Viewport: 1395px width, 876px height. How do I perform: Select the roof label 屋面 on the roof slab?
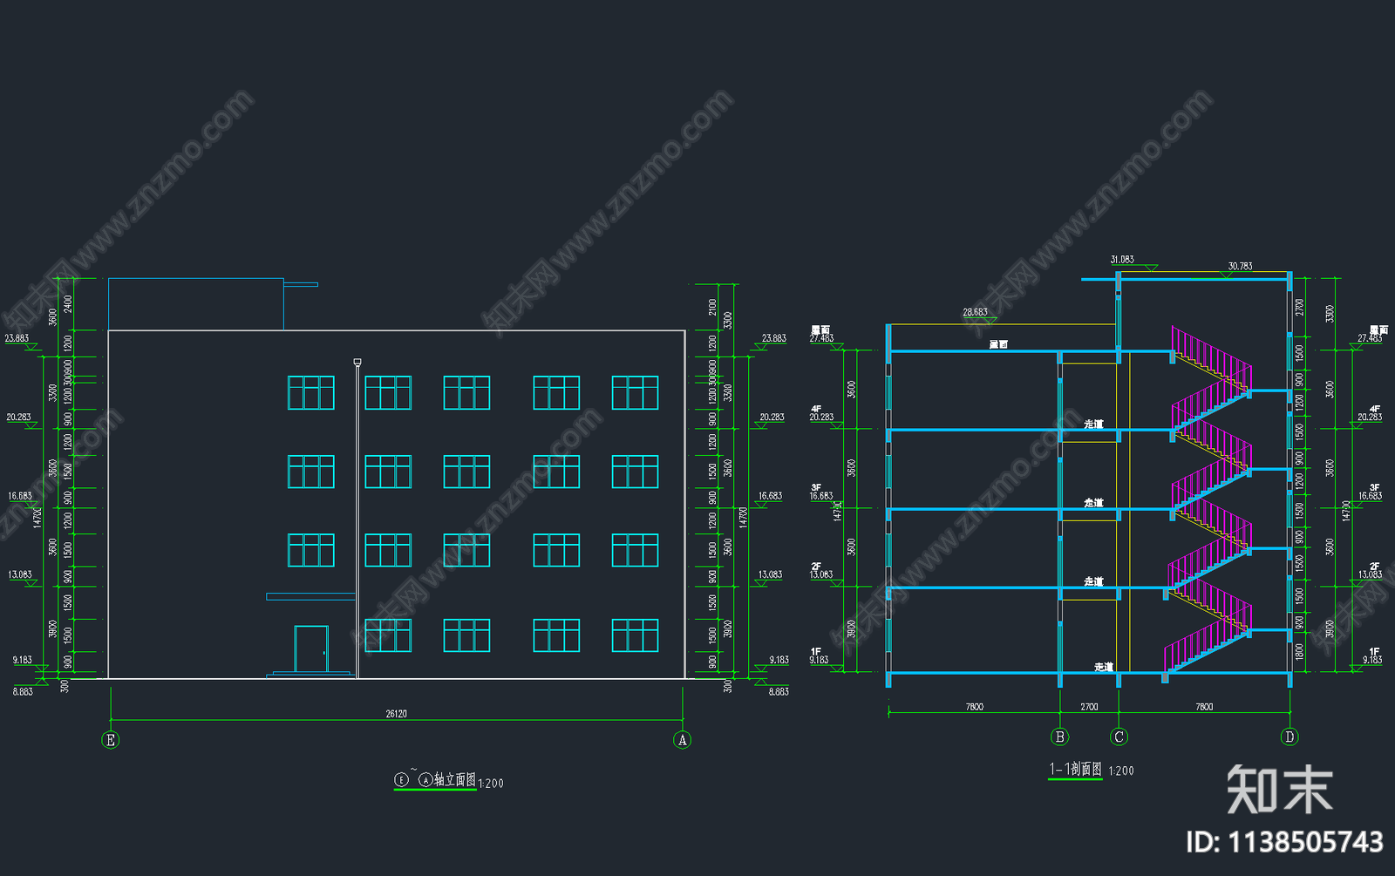tap(998, 345)
